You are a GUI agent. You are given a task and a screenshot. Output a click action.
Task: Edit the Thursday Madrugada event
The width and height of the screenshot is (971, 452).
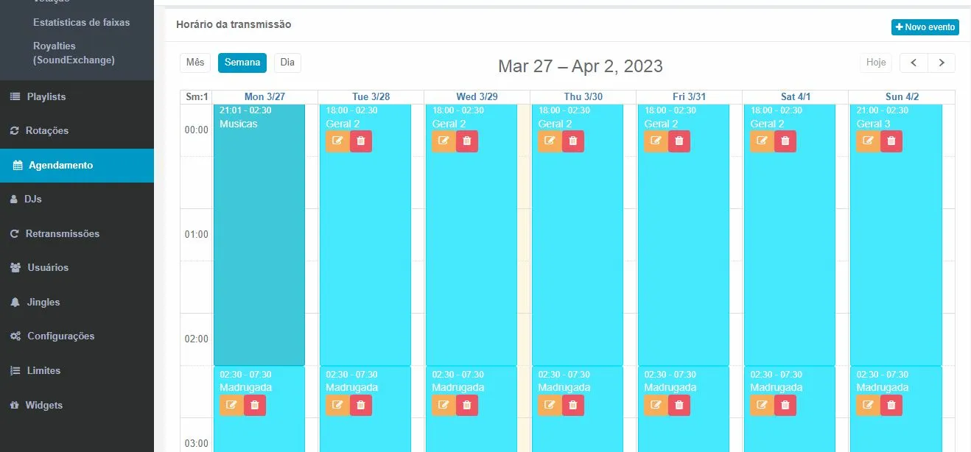tap(550, 405)
